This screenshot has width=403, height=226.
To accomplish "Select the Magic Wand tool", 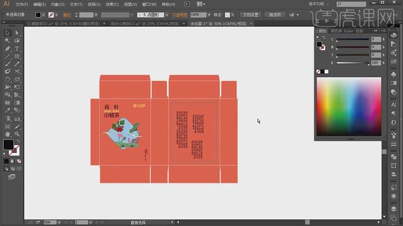I will (x=8, y=40).
